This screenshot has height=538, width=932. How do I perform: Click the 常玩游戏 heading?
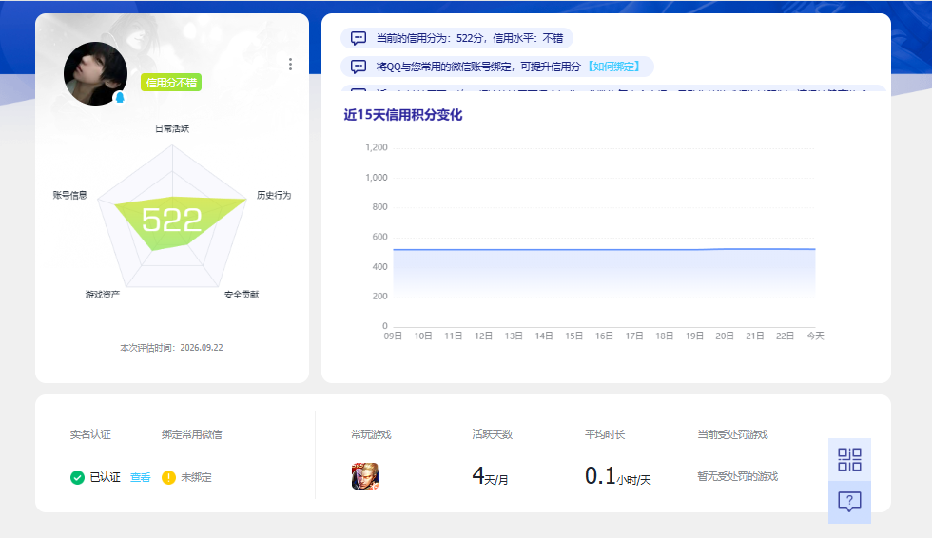(371, 434)
